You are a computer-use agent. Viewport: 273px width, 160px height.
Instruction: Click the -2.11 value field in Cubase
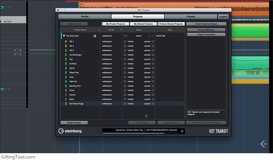pyautogui.click(x=18, y=54)
